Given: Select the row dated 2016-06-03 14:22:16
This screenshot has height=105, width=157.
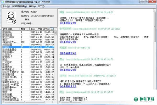Looking at the screenshot, I should tap(28, 92).
